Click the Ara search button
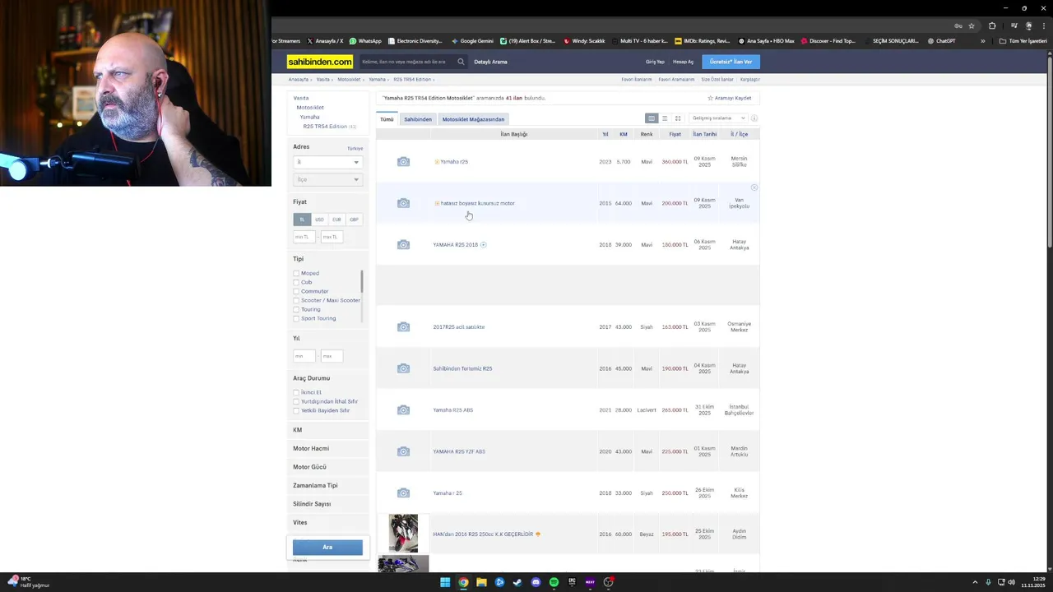The width and height of the screenshot is (1053, 592). (x=327, y=547)
